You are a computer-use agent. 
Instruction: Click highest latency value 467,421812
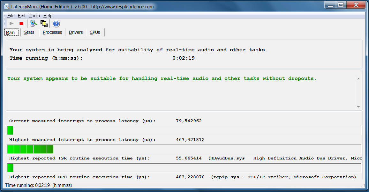190,140
